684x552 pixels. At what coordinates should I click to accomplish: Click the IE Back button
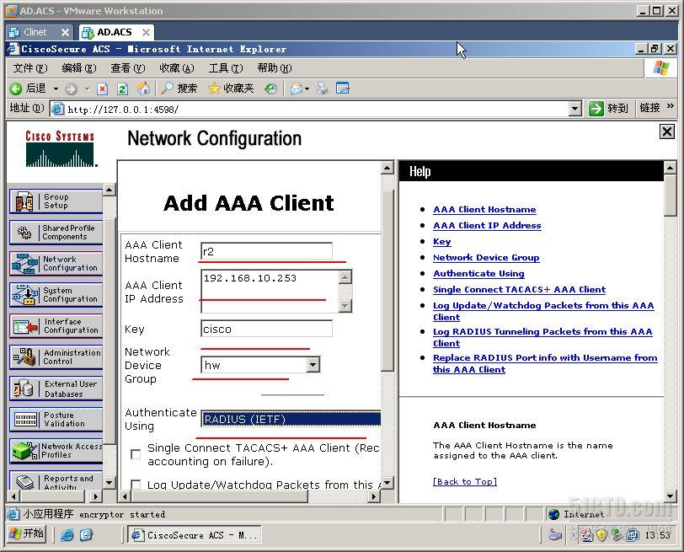click(29, 88)
